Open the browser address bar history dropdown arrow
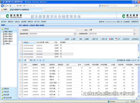 coord(100,6)
